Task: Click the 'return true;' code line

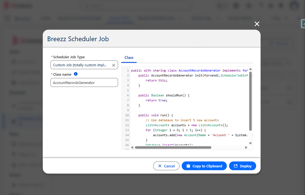Action: 156,100
